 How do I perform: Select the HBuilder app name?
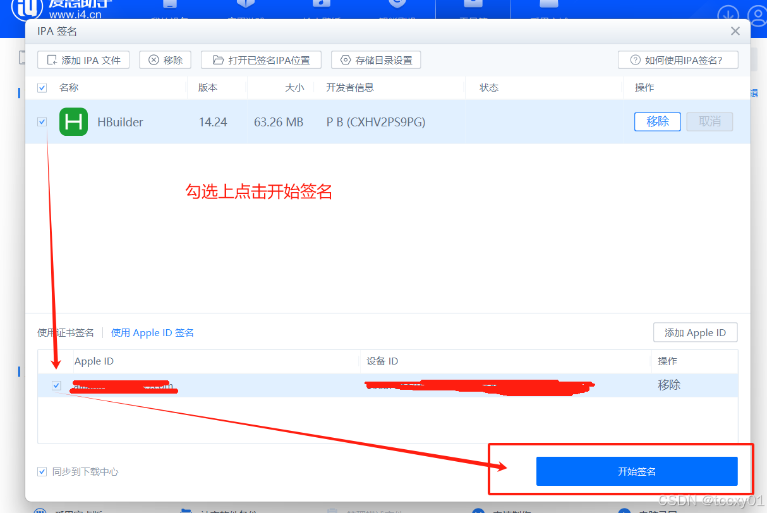click(x=120, y=122)
